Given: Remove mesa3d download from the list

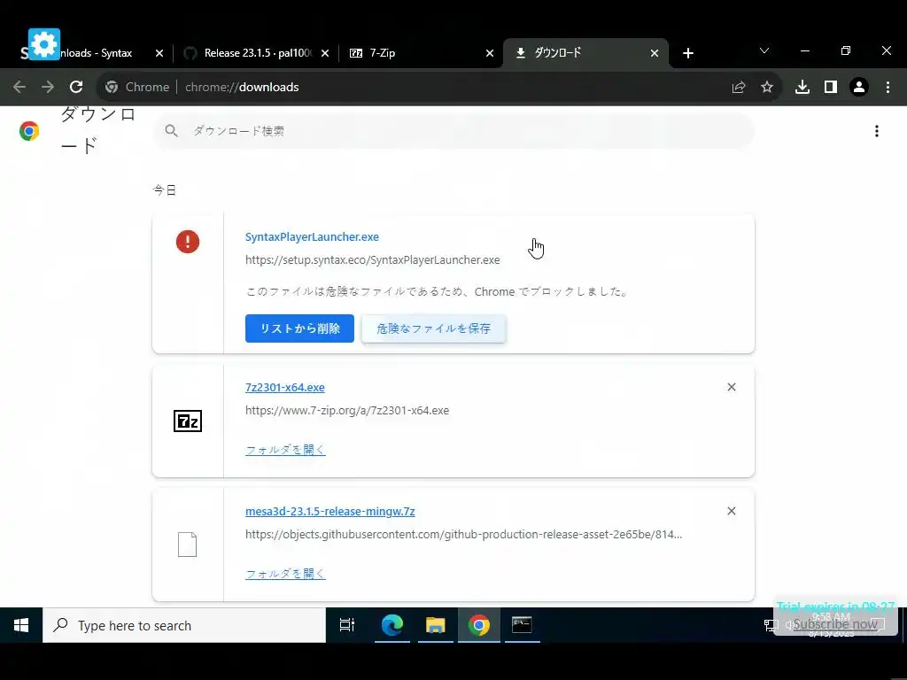Looking at the screenshot, I should point(731,511).
